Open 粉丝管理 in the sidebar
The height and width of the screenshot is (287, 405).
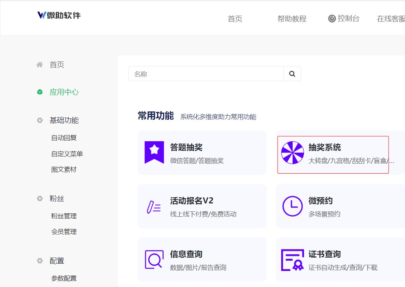coord(64,216)
